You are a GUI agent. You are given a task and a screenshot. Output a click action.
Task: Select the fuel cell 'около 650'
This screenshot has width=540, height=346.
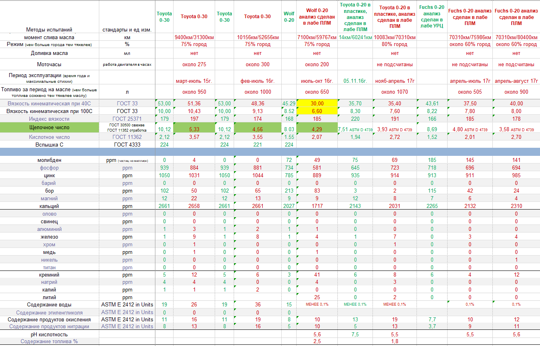pyautogui.click(x=317, y=92)
